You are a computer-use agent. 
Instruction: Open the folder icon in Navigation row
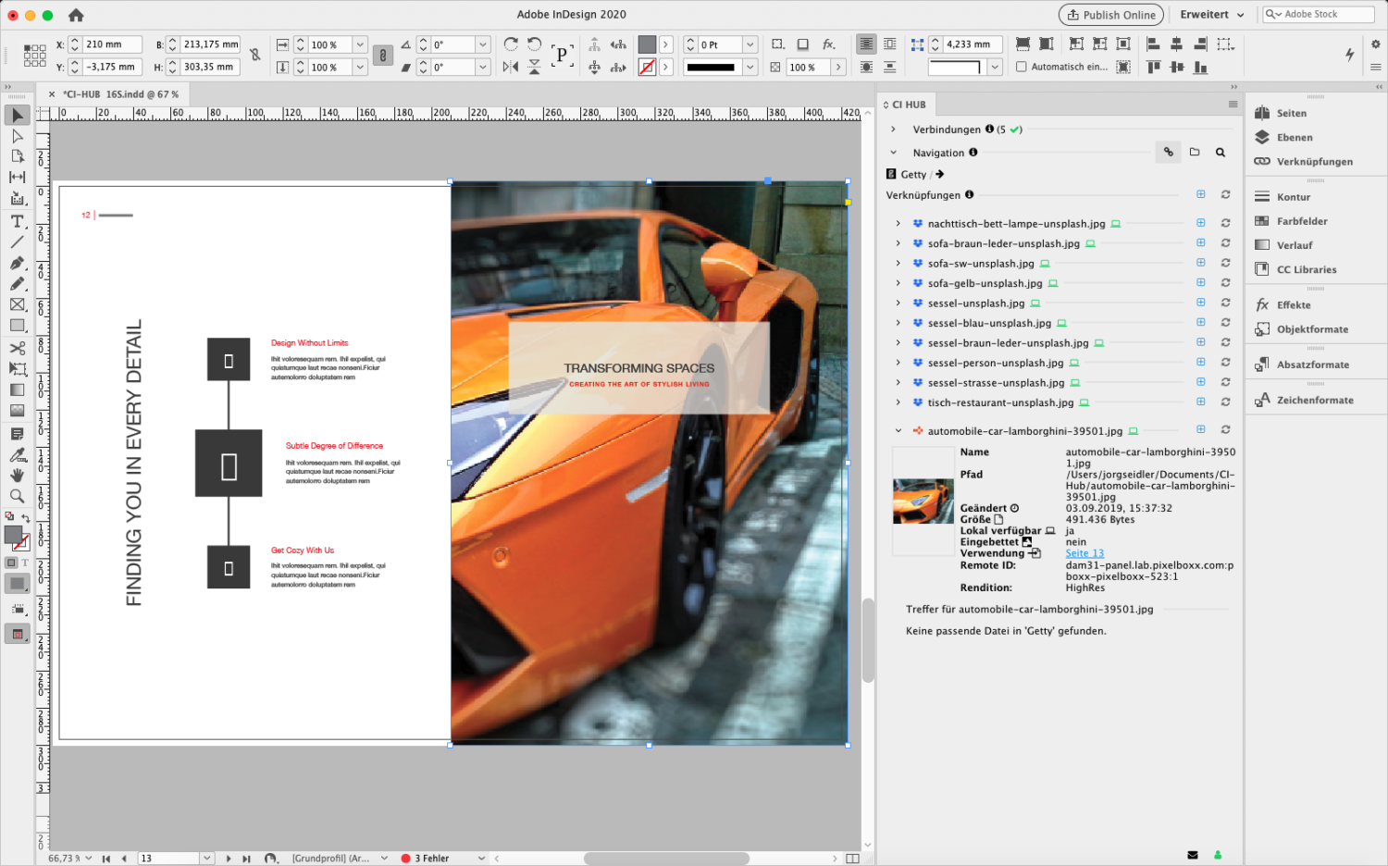tap(1195, 153)
